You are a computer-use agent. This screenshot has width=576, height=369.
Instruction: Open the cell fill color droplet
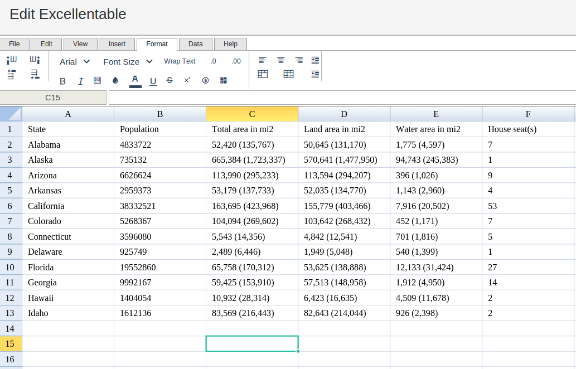click(115, 81)
